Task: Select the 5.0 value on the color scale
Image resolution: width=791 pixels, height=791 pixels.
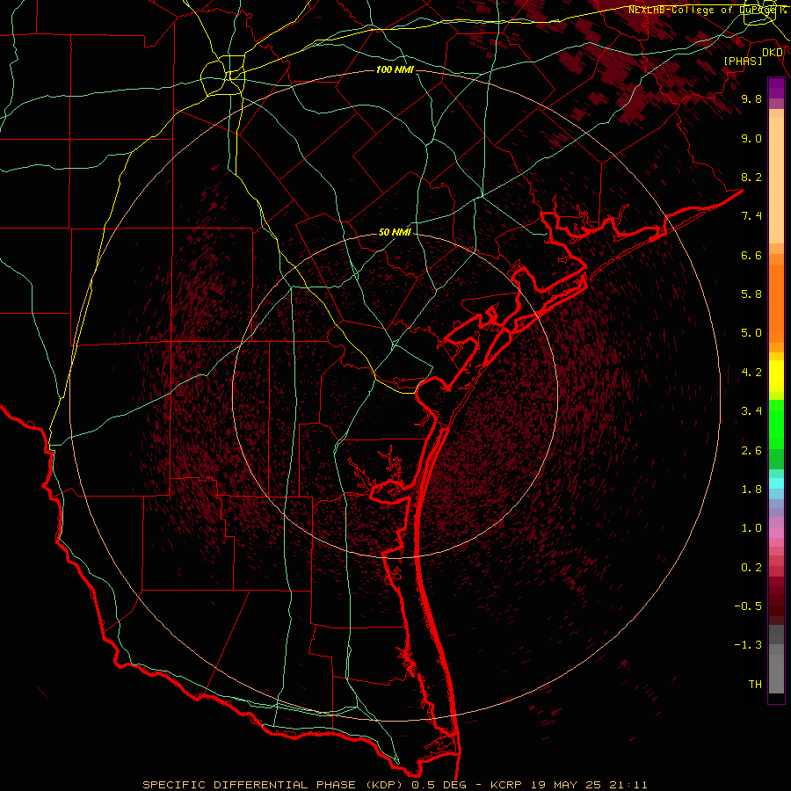Action: (751, 333)
